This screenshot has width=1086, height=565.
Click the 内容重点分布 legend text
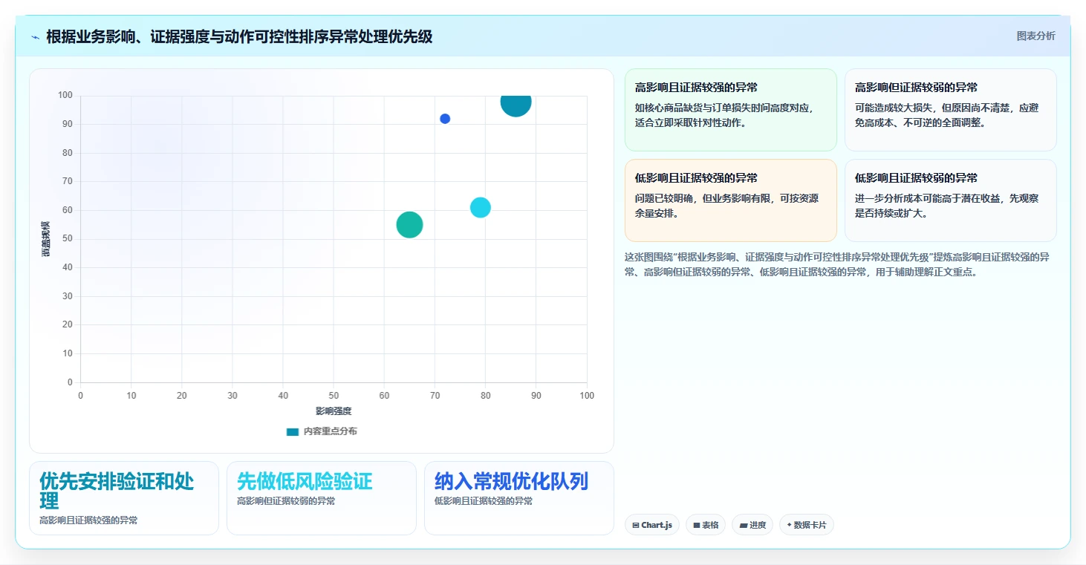(x=330, y=431)
